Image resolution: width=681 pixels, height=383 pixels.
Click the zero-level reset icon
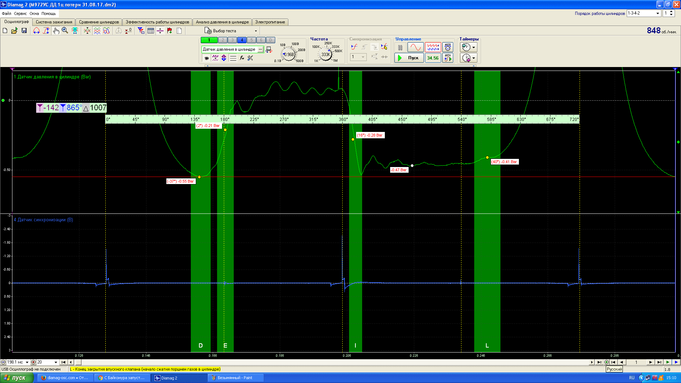pyautogui.click(x=128, y=31)
